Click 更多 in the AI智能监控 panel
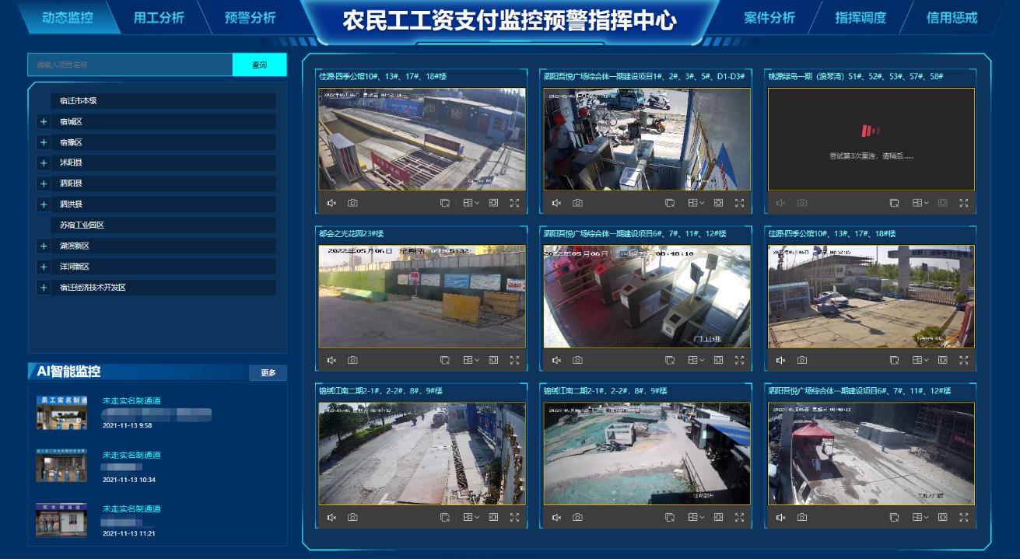 click(268, 373)
